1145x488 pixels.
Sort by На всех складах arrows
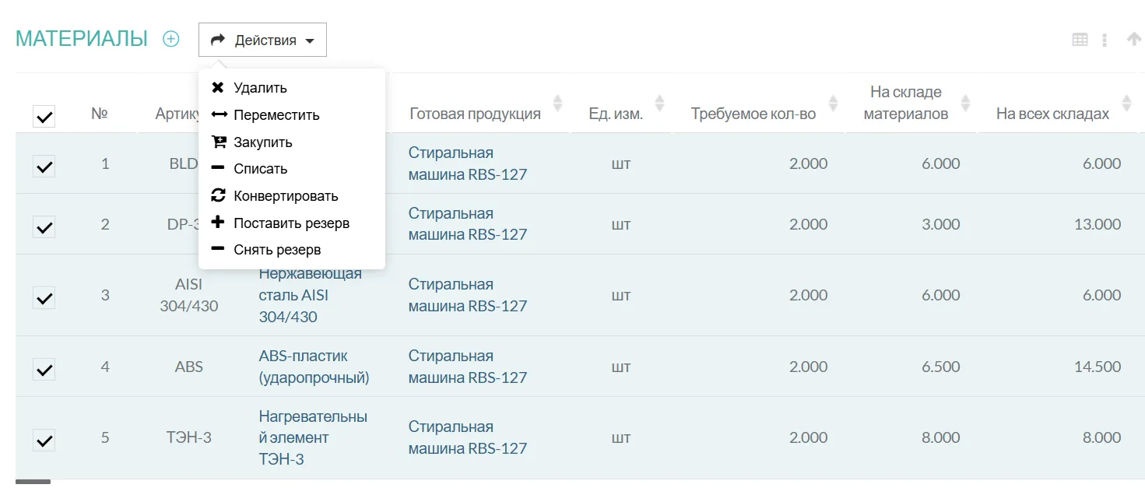pyautogui.click(x=1126, y=103)
